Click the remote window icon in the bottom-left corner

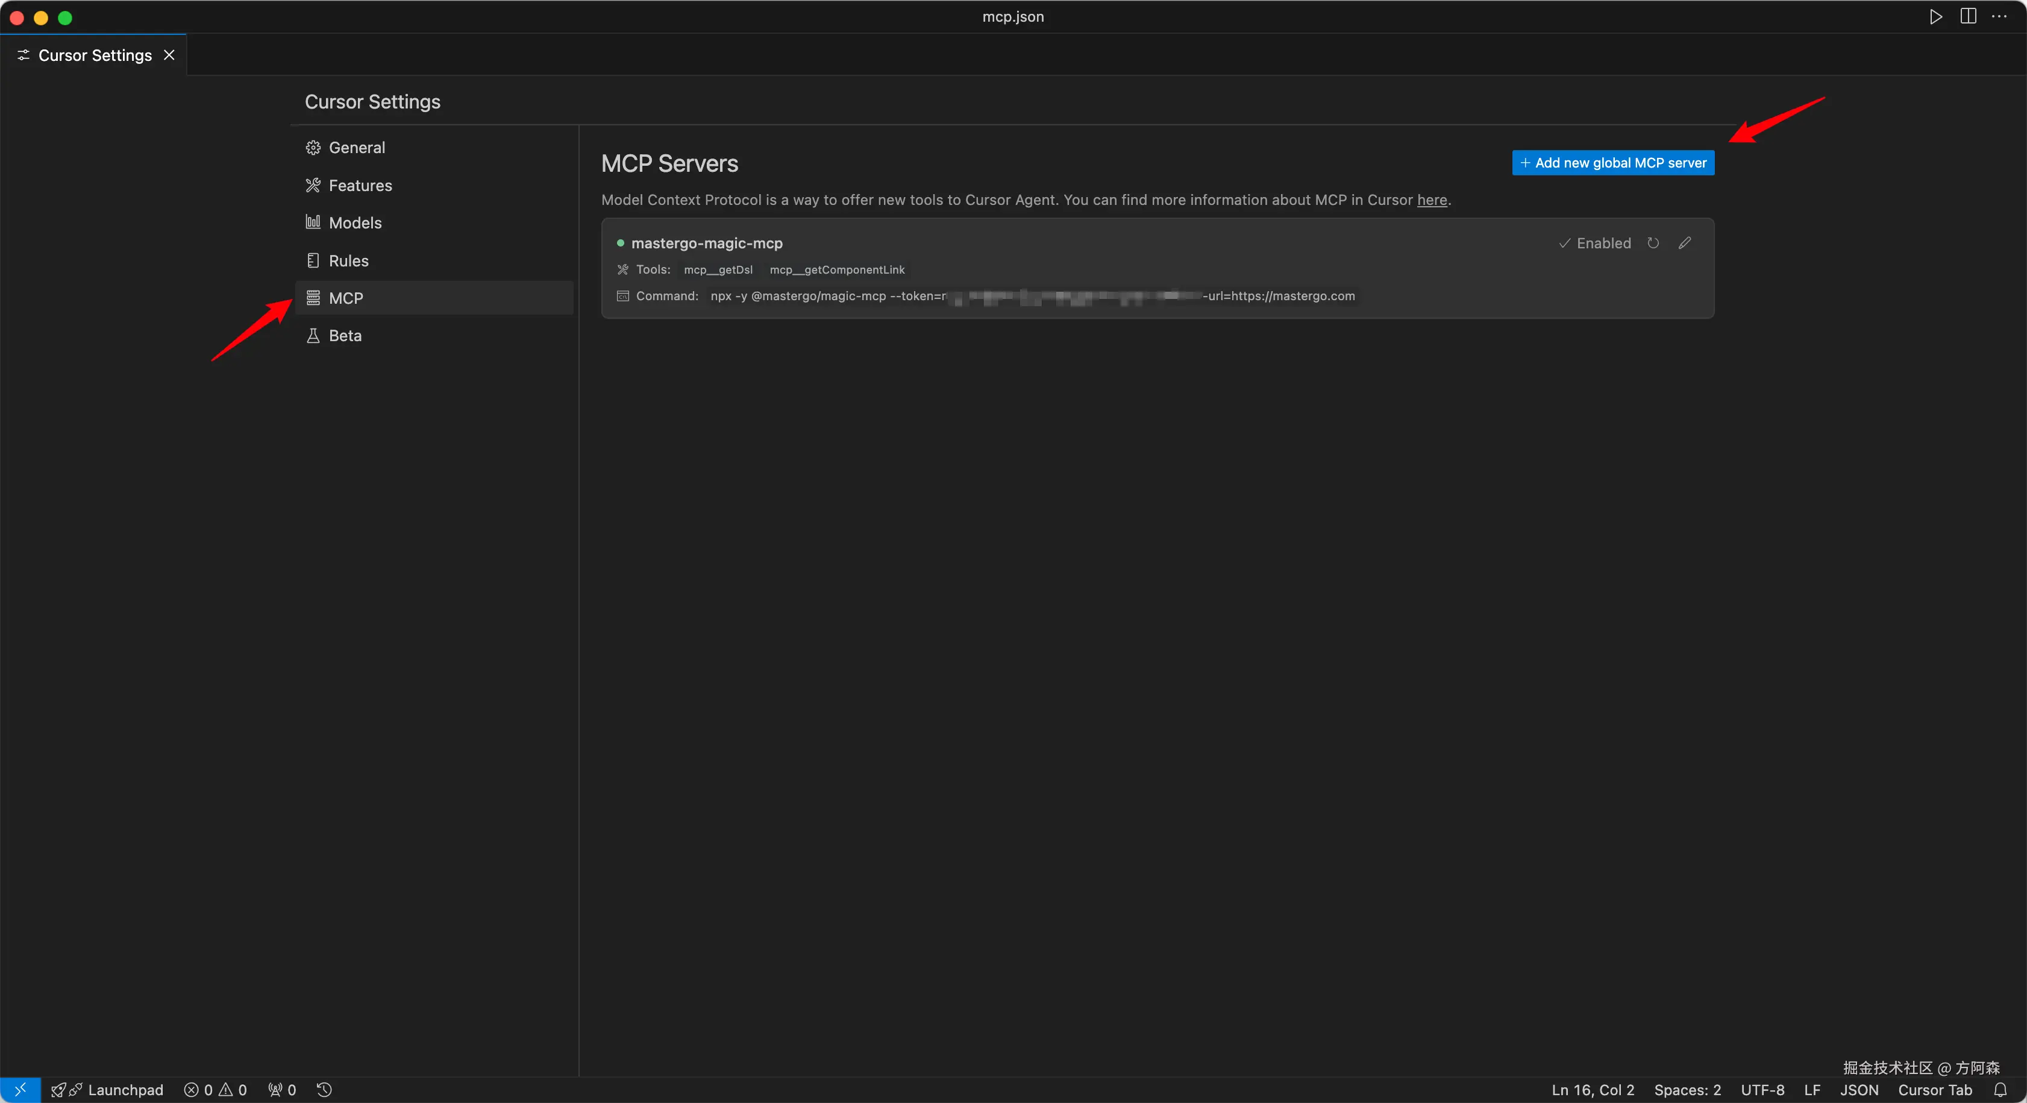point(20,1090)
